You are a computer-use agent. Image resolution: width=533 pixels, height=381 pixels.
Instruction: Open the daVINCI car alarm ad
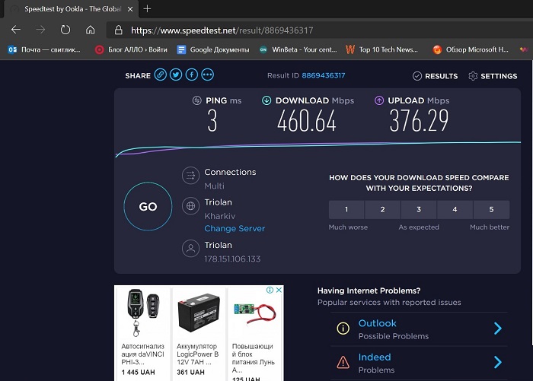(x=143, y=333)
